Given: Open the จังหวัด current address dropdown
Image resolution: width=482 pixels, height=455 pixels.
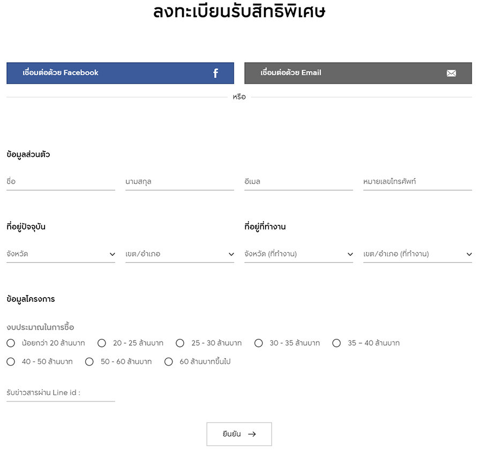Looking at the screenshot, I should click(61, 254).
